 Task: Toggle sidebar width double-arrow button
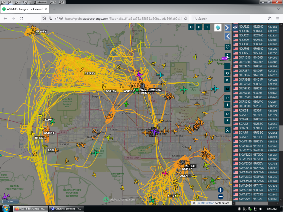point(235,27)
